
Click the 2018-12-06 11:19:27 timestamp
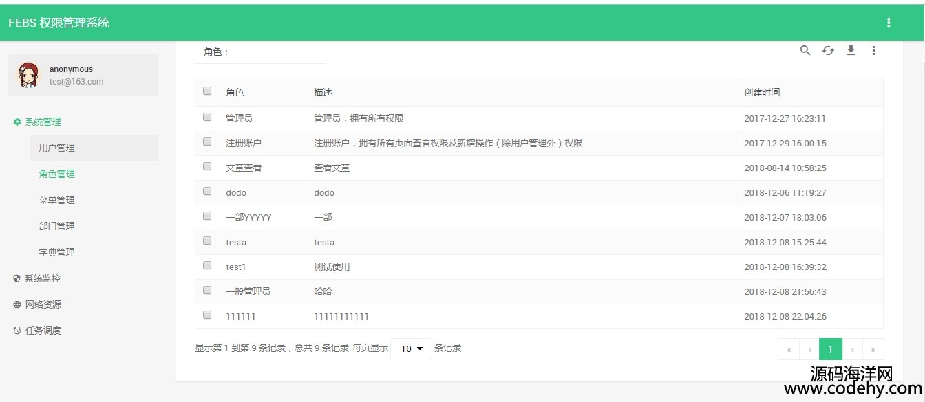point(785,192)
